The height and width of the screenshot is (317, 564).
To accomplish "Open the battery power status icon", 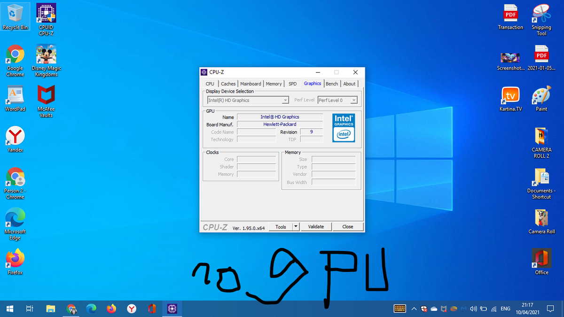I will (483, 309).
